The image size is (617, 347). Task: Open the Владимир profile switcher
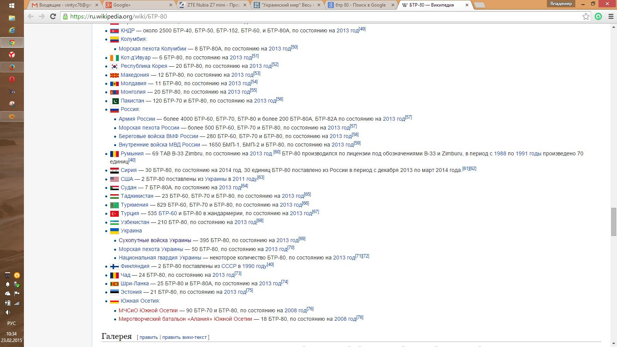point(561,3)
